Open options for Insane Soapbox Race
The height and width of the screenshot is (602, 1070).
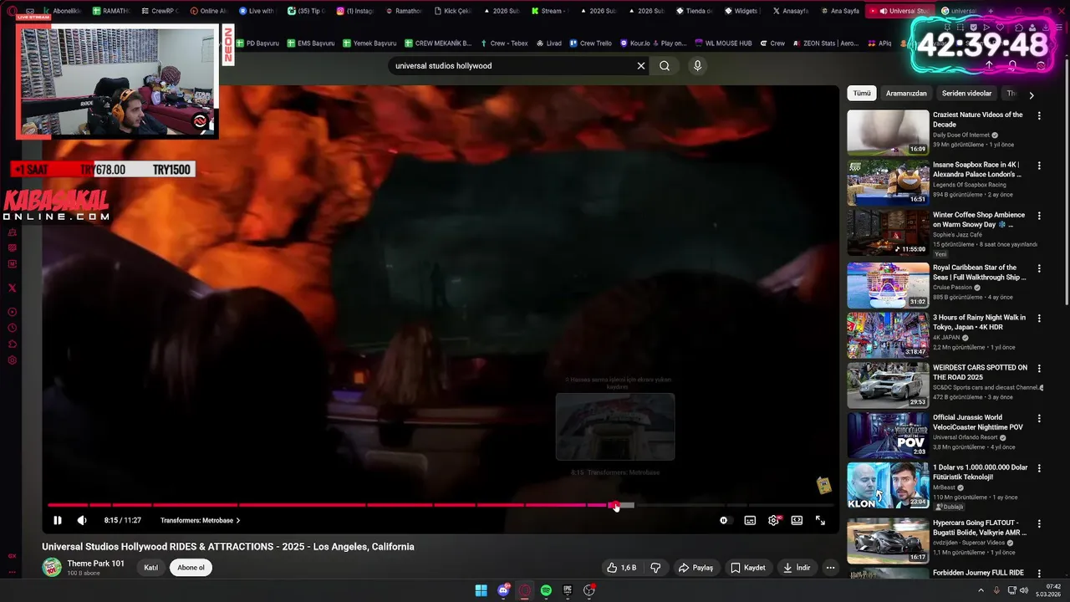[x=1039, y=166]
